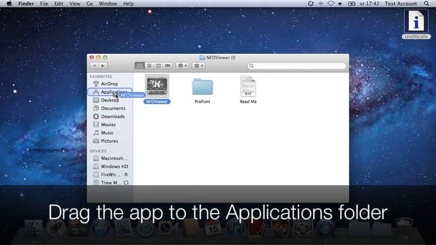Click the Finder search field

tap(297, 65)
